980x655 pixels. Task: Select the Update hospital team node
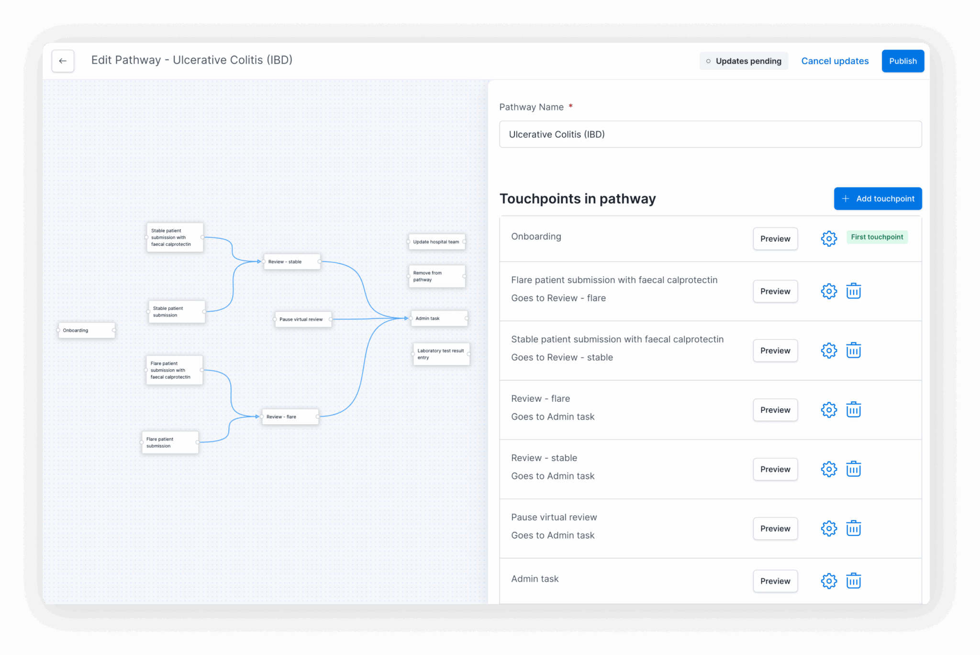(x=436, y=242)
